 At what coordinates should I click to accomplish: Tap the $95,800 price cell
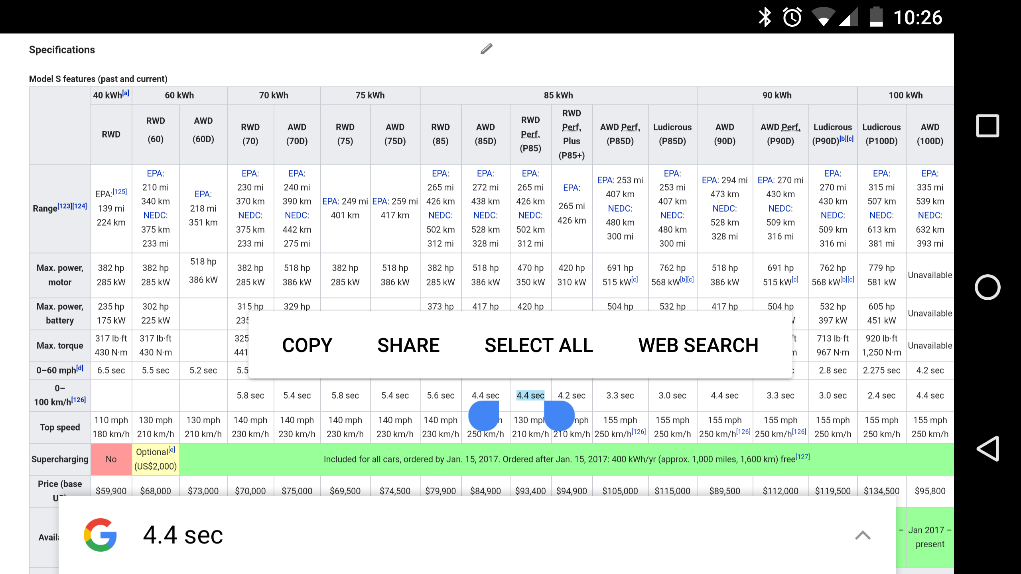930,491
